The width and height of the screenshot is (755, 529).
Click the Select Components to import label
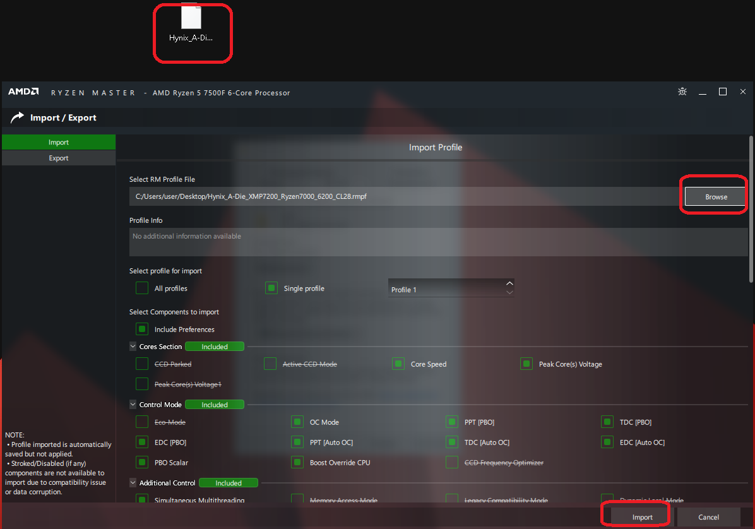(x=174, y=312)
